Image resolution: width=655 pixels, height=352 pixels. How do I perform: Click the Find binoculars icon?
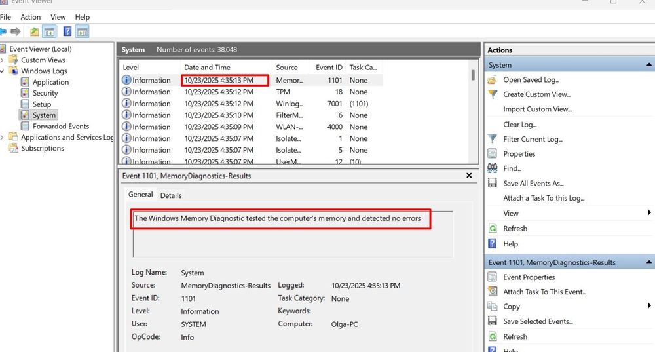[x=493, y=168]
